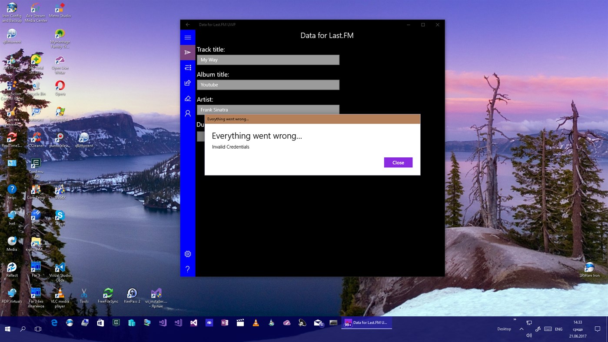Launch Ace Player desktop shortcut

12,63
